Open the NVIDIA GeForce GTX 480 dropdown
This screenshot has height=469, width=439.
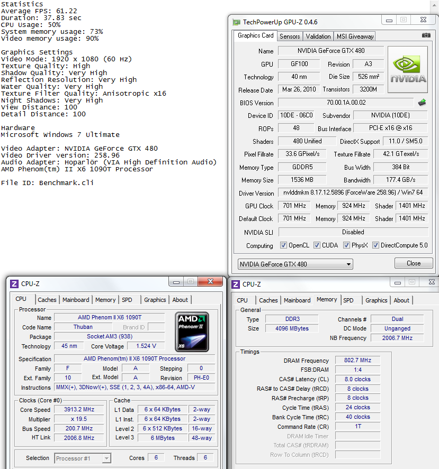(295, 264)
